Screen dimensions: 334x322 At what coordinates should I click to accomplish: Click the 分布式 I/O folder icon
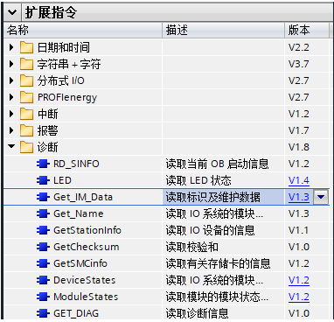pyautogui.click(x=27, y=80)
